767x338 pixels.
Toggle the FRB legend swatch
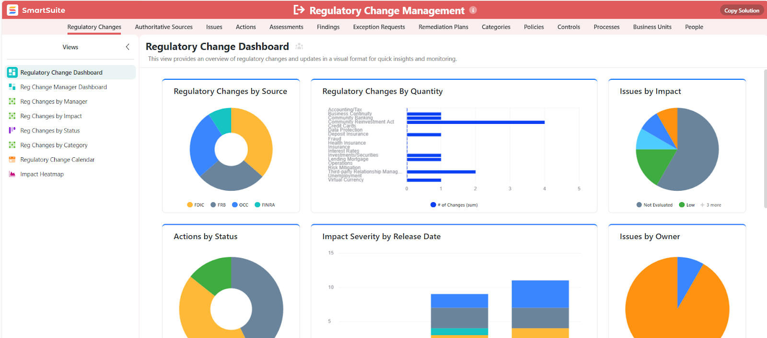tap(213, 205)
